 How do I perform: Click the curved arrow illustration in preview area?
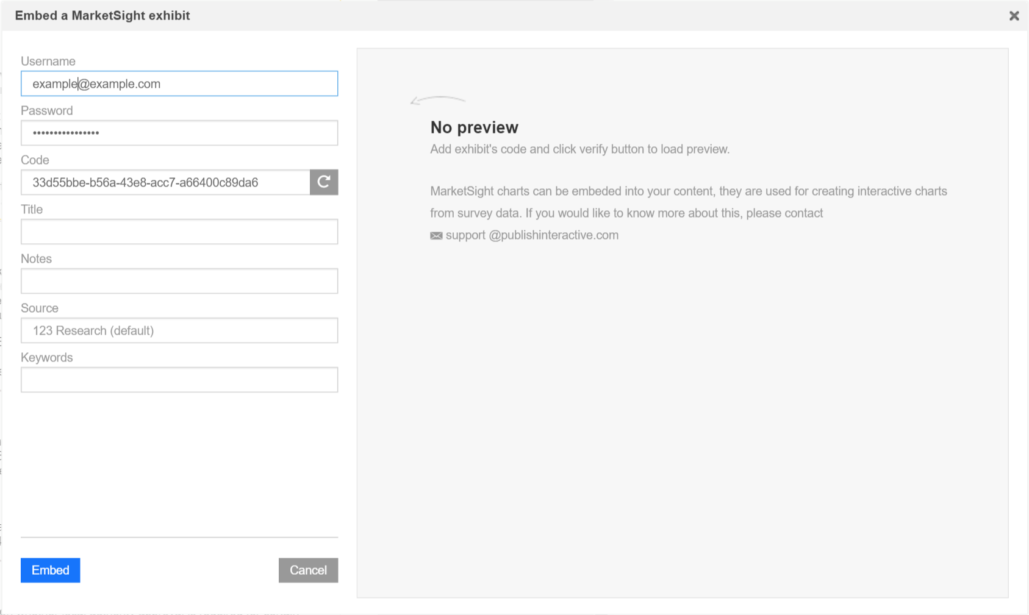click(437, 101)
